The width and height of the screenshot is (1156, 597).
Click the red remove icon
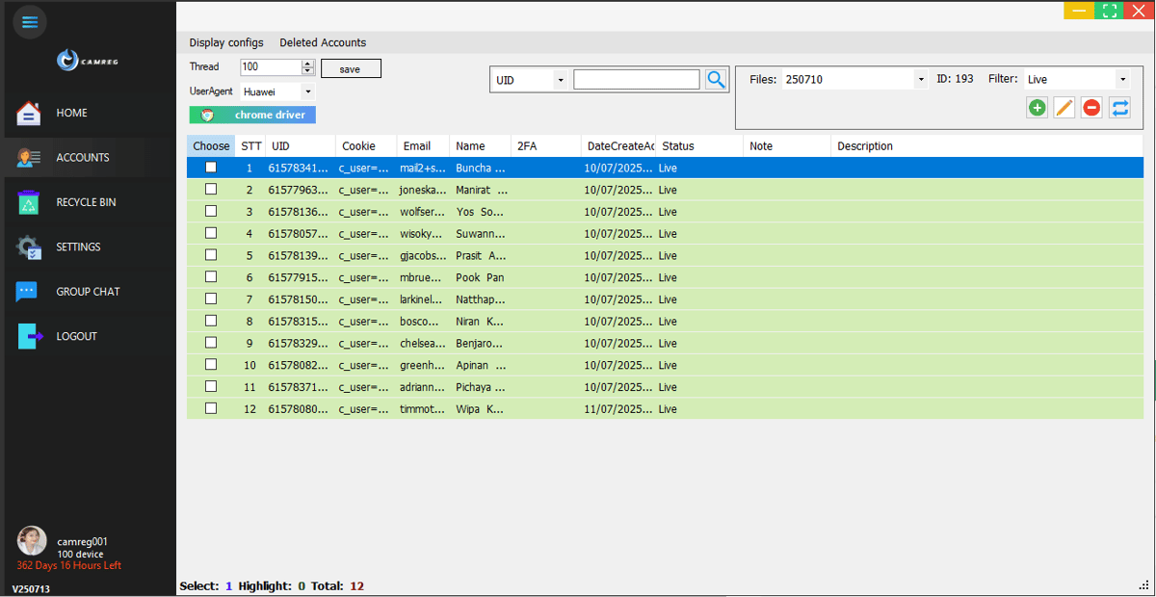[1090, 108]
